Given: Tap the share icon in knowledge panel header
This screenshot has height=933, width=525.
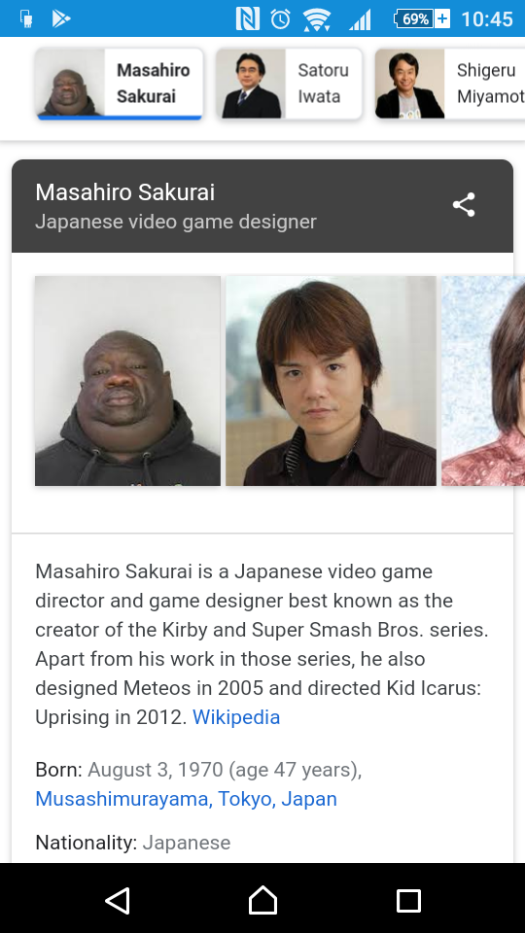Looking at the screenshot, I should point(464,205).
